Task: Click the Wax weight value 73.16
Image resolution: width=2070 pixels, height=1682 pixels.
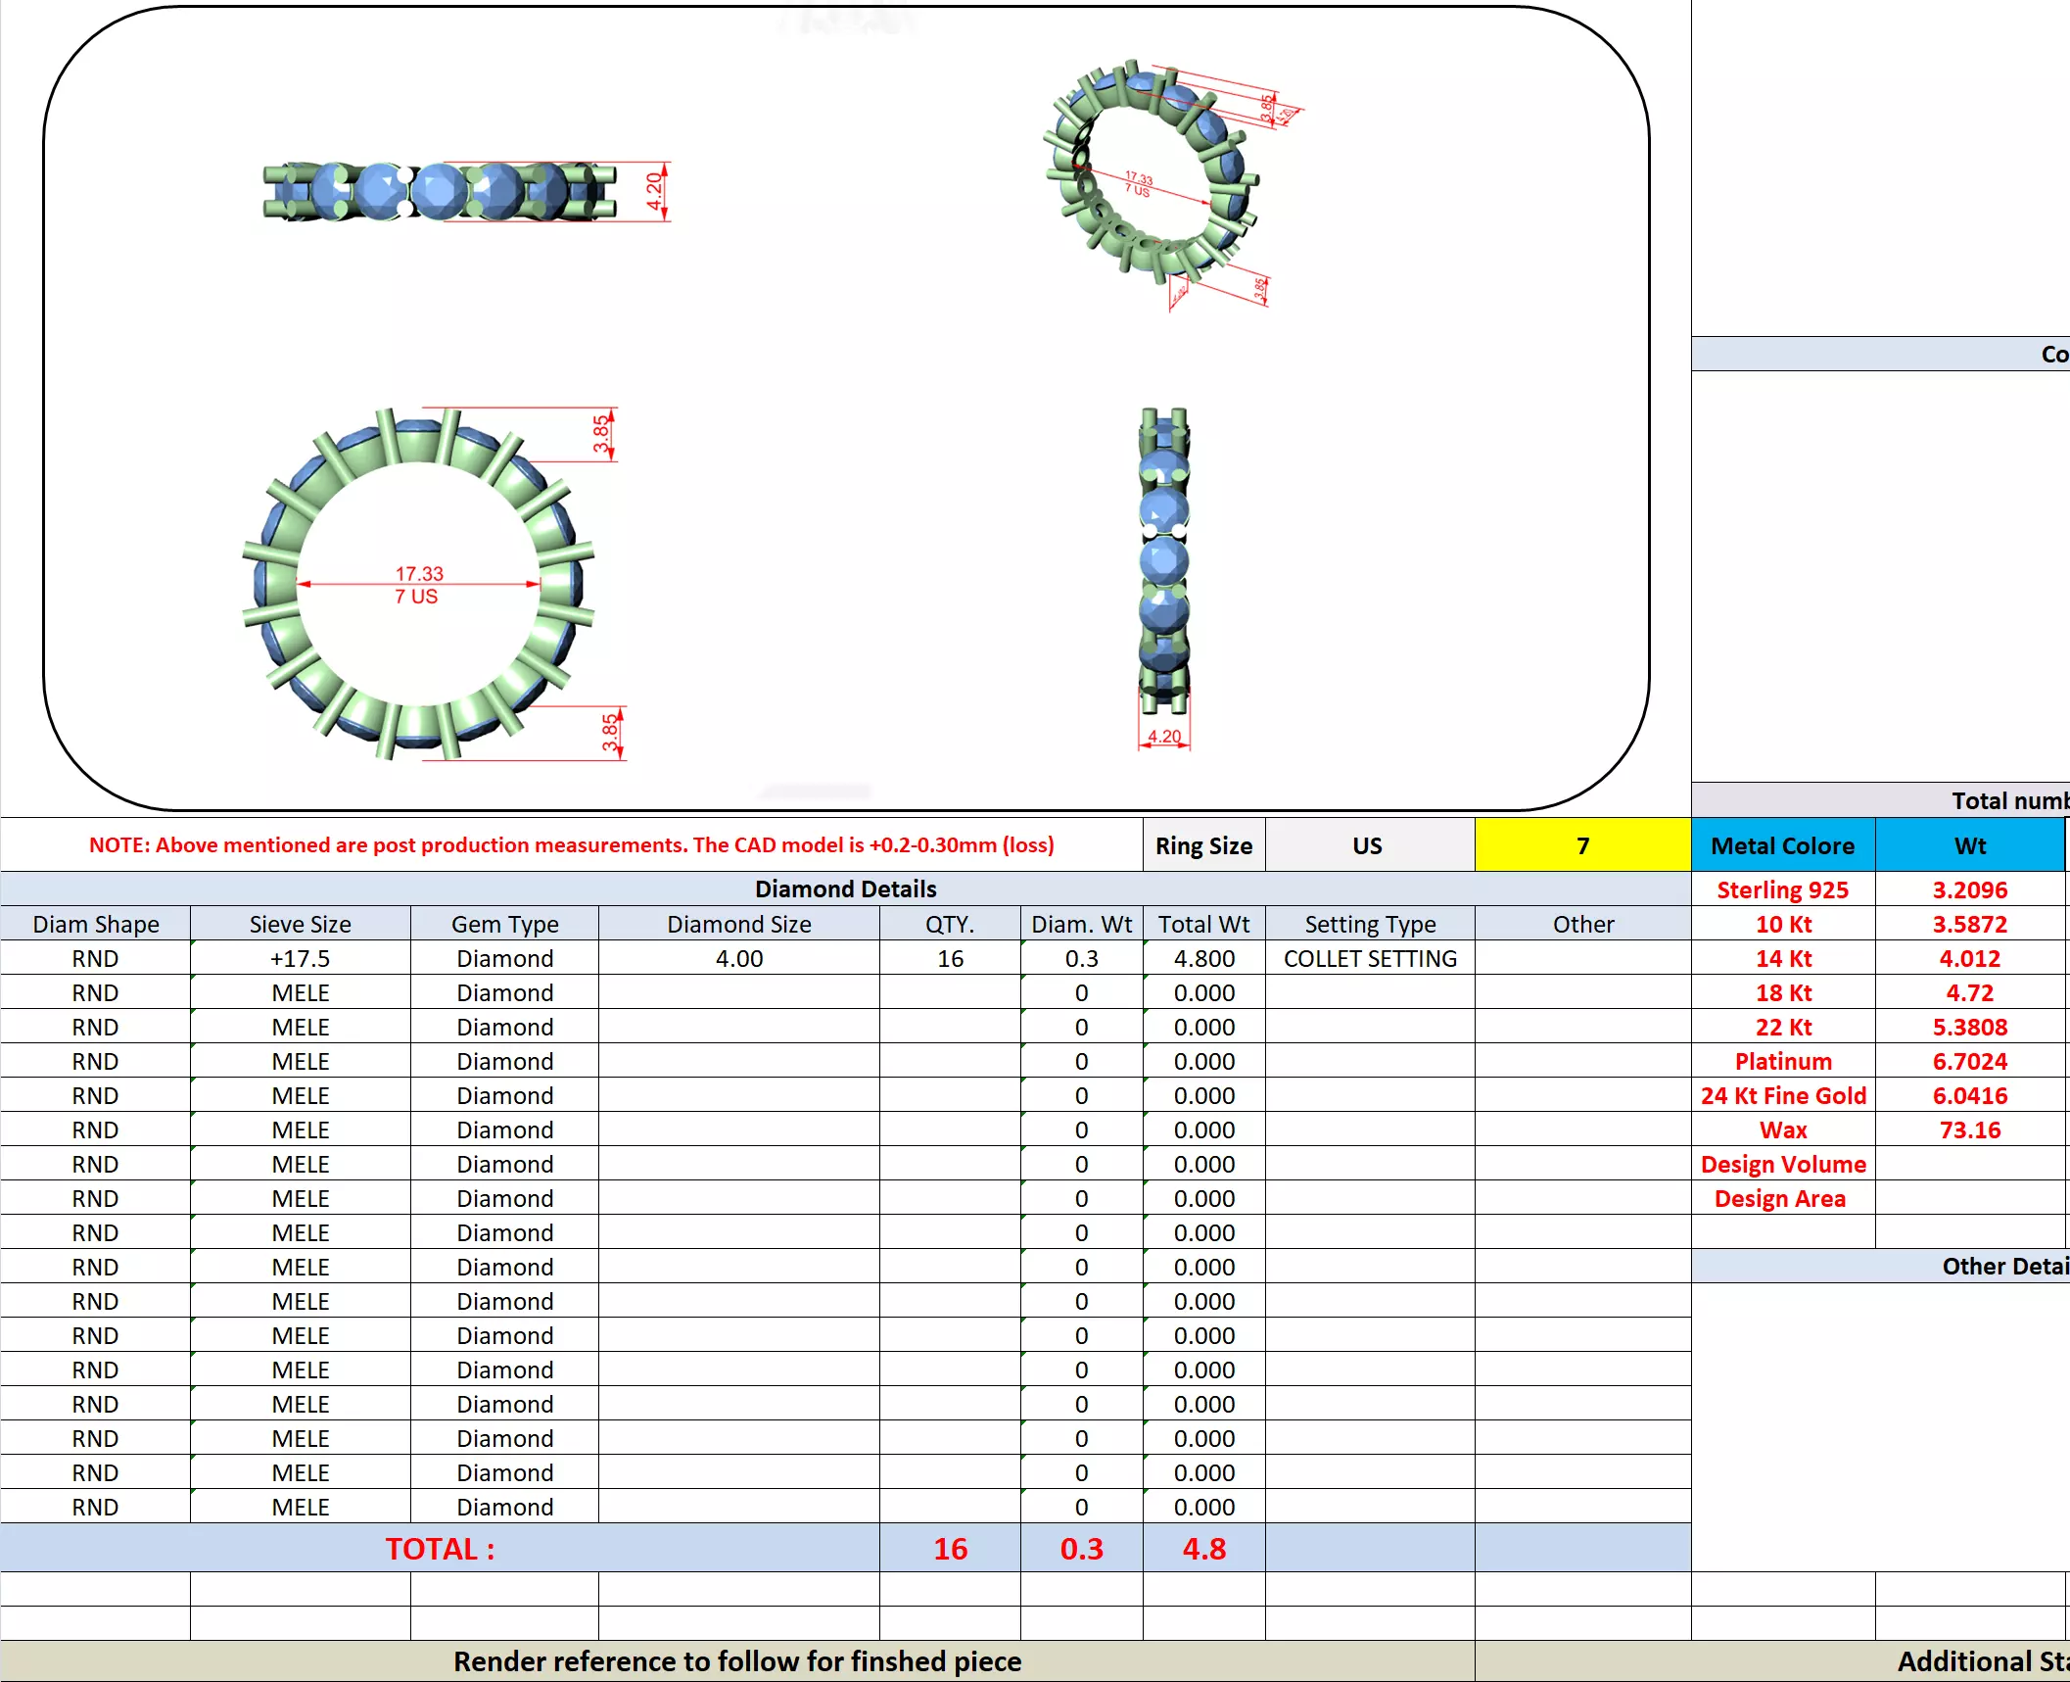Action: point(1968,1129)
